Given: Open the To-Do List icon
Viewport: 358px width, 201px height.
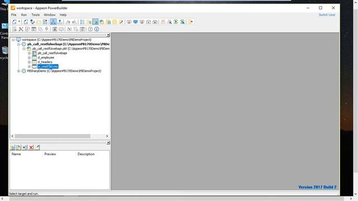Looking at the screenshot, I should pyautogui.click(x=82, y=22).
